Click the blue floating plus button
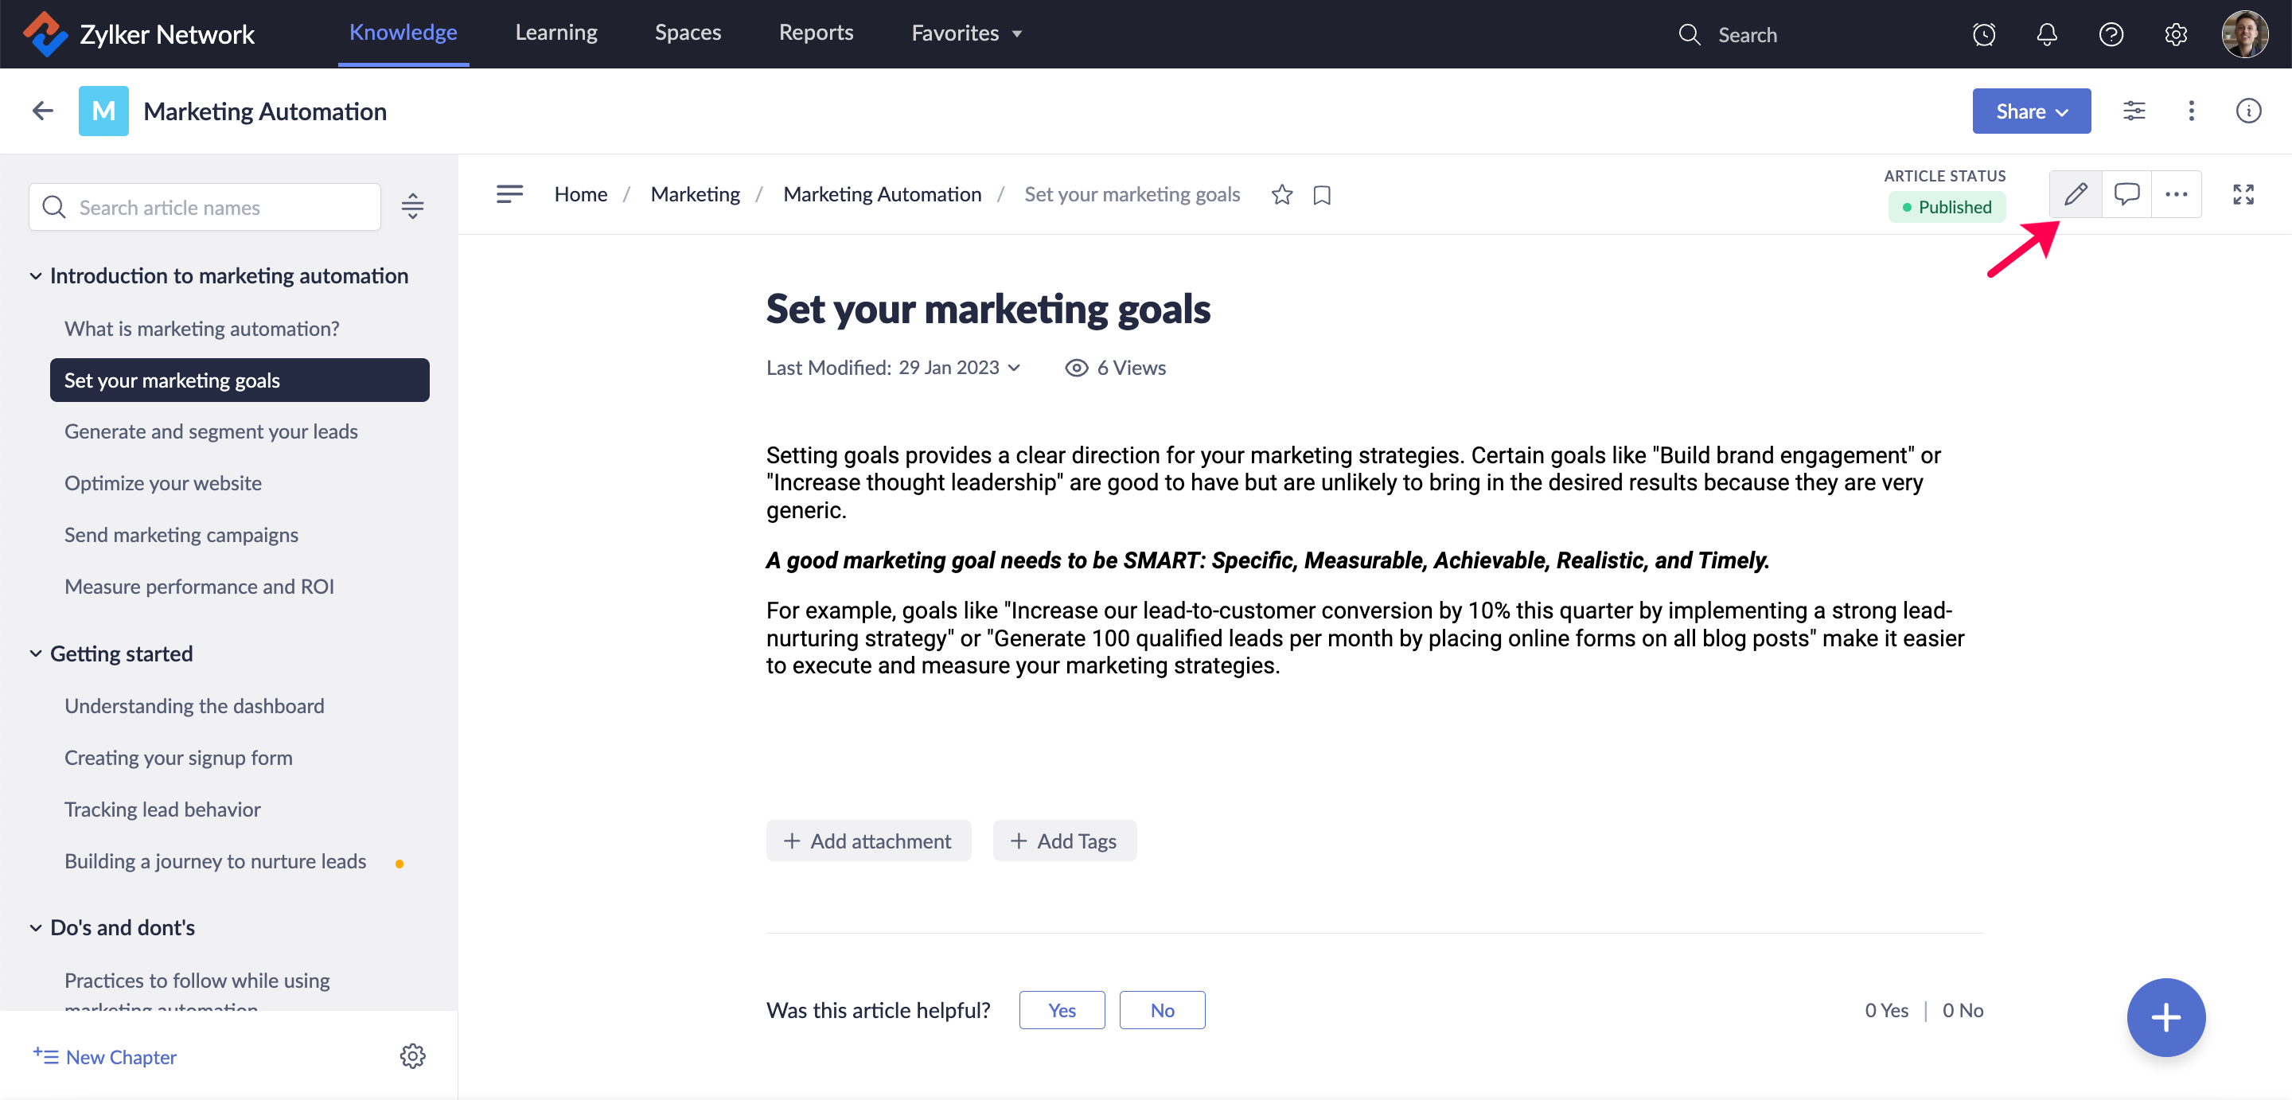Viewport: 2292px width, 1100px height. pos(2165,1017)
